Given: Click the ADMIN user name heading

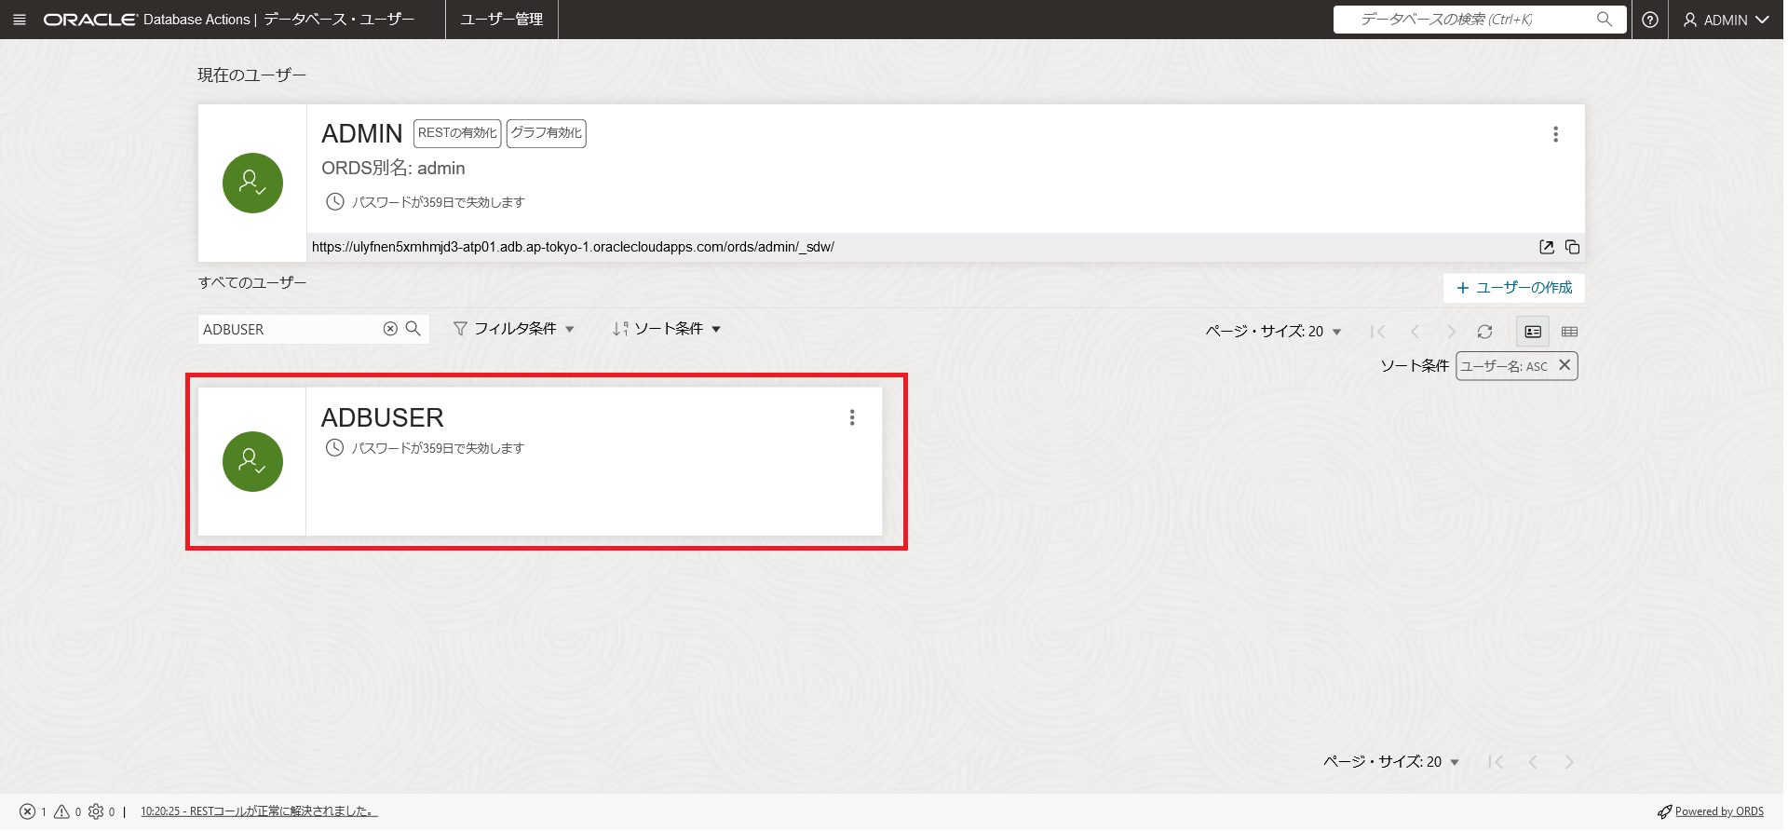Looking at the screenshot, I should [362, 133].
